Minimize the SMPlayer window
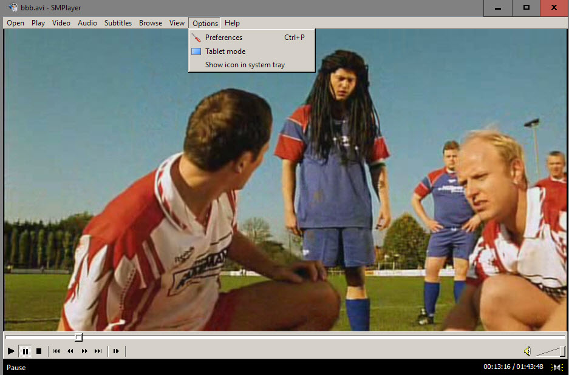The width and height of the screenshot is (569, 375). 498,8
